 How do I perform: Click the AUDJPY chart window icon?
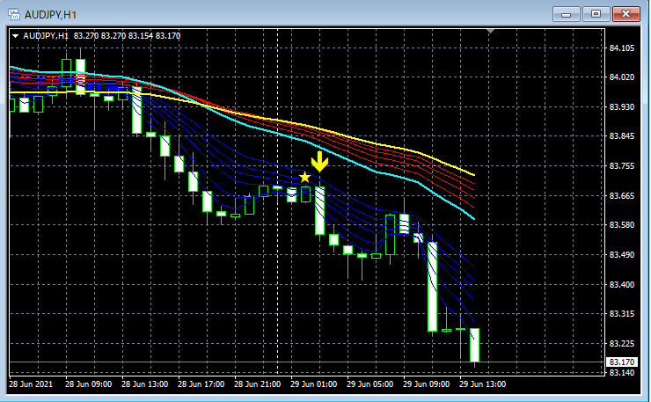(x=14, y=15)
